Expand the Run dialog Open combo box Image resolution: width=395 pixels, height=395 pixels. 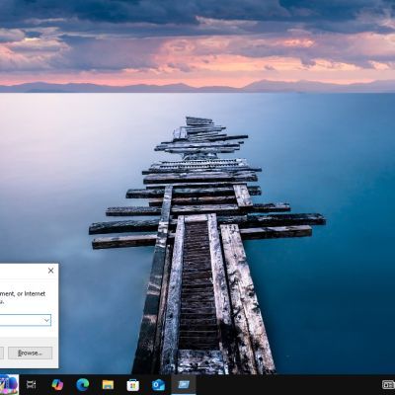click(46, 320)
